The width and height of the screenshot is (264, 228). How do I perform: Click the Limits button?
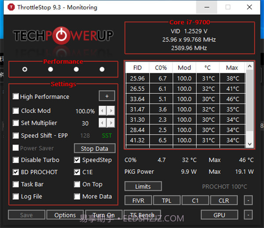tap(143, 186)
